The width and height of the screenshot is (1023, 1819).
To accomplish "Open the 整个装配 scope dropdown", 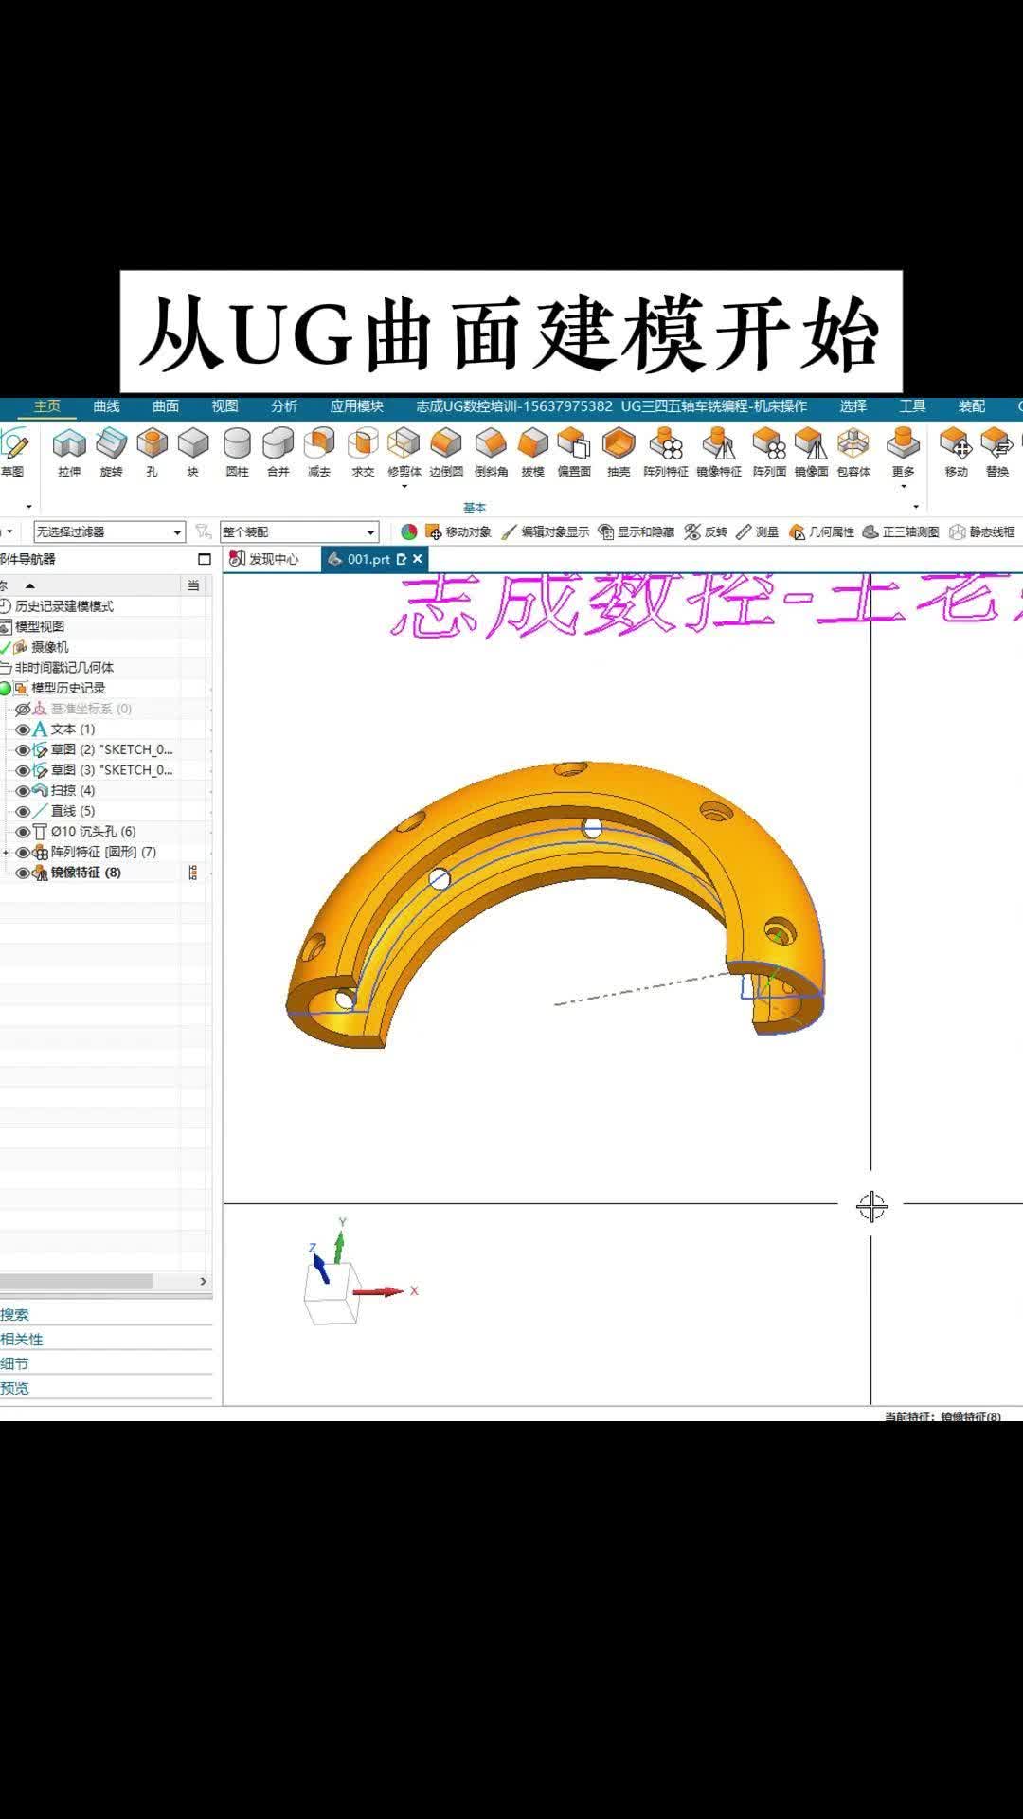I will [x=370, y=532].
